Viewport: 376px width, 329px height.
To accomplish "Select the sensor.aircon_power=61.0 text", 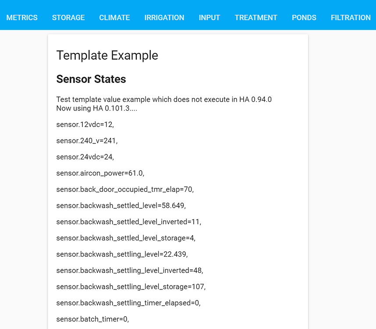I will coord(100,173).
